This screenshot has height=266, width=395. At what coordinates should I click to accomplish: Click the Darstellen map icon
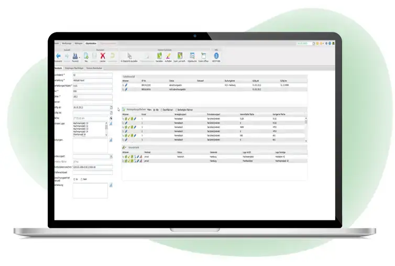(158, 56)
